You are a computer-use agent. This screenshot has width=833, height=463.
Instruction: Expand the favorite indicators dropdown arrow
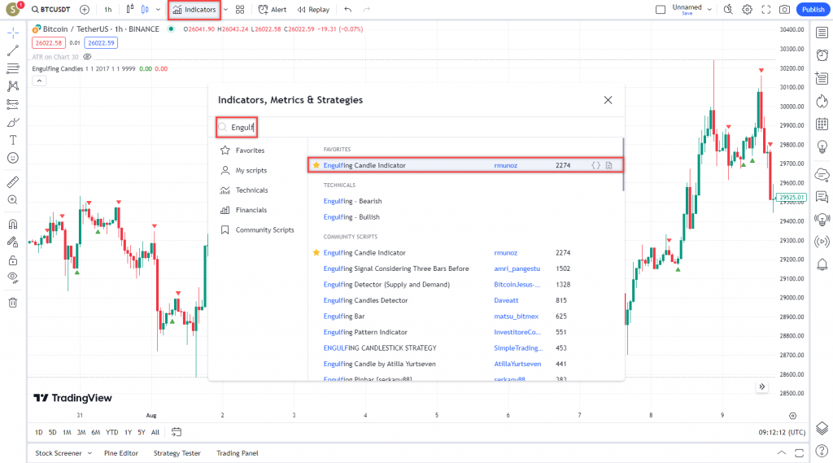226,10
